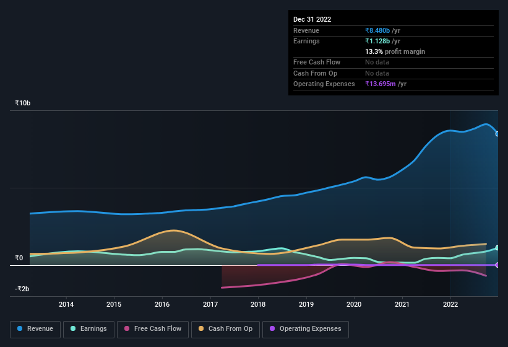Click the ₹1.128b /yr earnings value
The height and width of the screenshot is (347, 508).
point(382,41)
